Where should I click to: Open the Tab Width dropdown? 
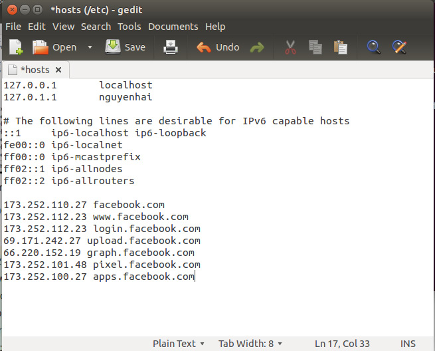click(x=250, y=344)
